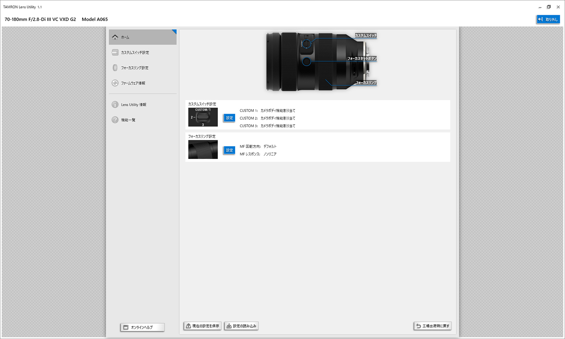The image size is (565, 339).
Task: Click the custom switch settings sidebar icon
Action: tap(115, 52)
